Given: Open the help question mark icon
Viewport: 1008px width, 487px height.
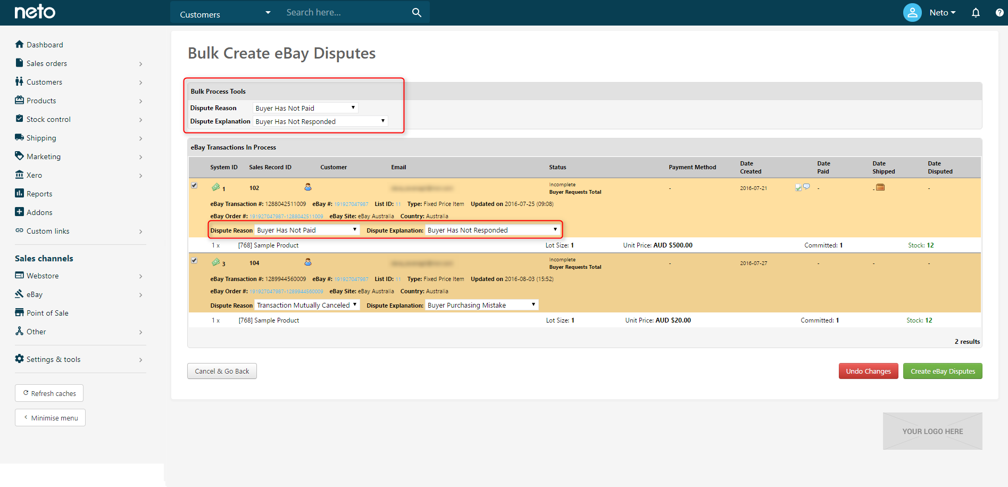Looking at the screenshot, I should pyautogui.click(x=999, y=12).
